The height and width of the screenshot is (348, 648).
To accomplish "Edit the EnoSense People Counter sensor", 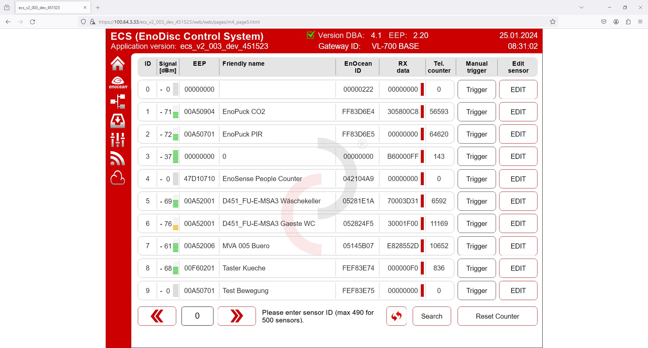I will pyautogui.click(x=518, y=179).
